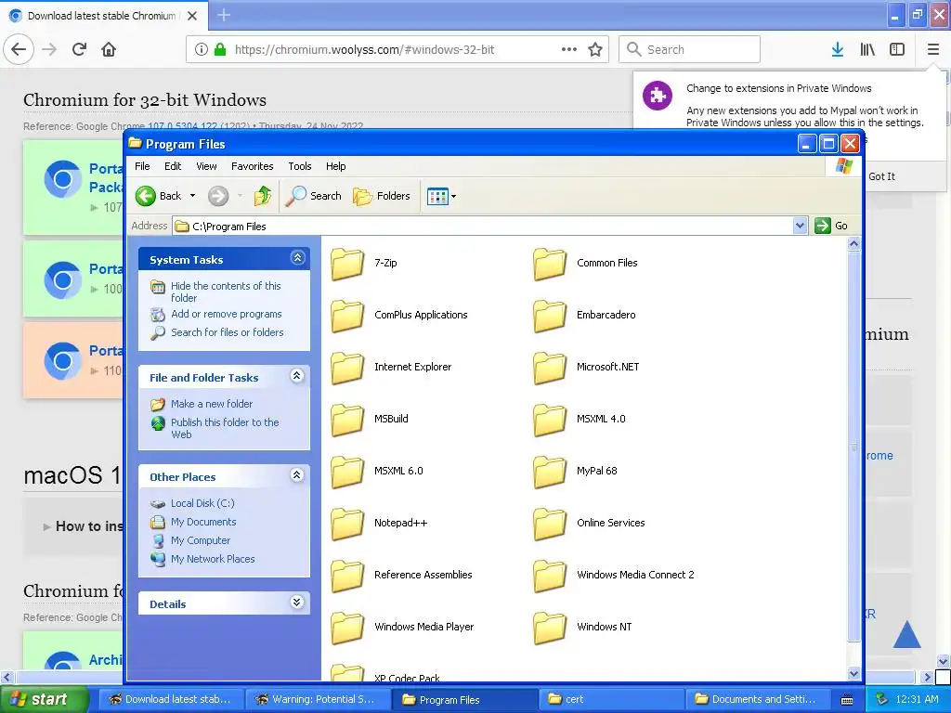This screenshot has height=713, width=951.
Task: Select the Internet Explorer folder
Action: pyautogui.click(x=391, y=367)
